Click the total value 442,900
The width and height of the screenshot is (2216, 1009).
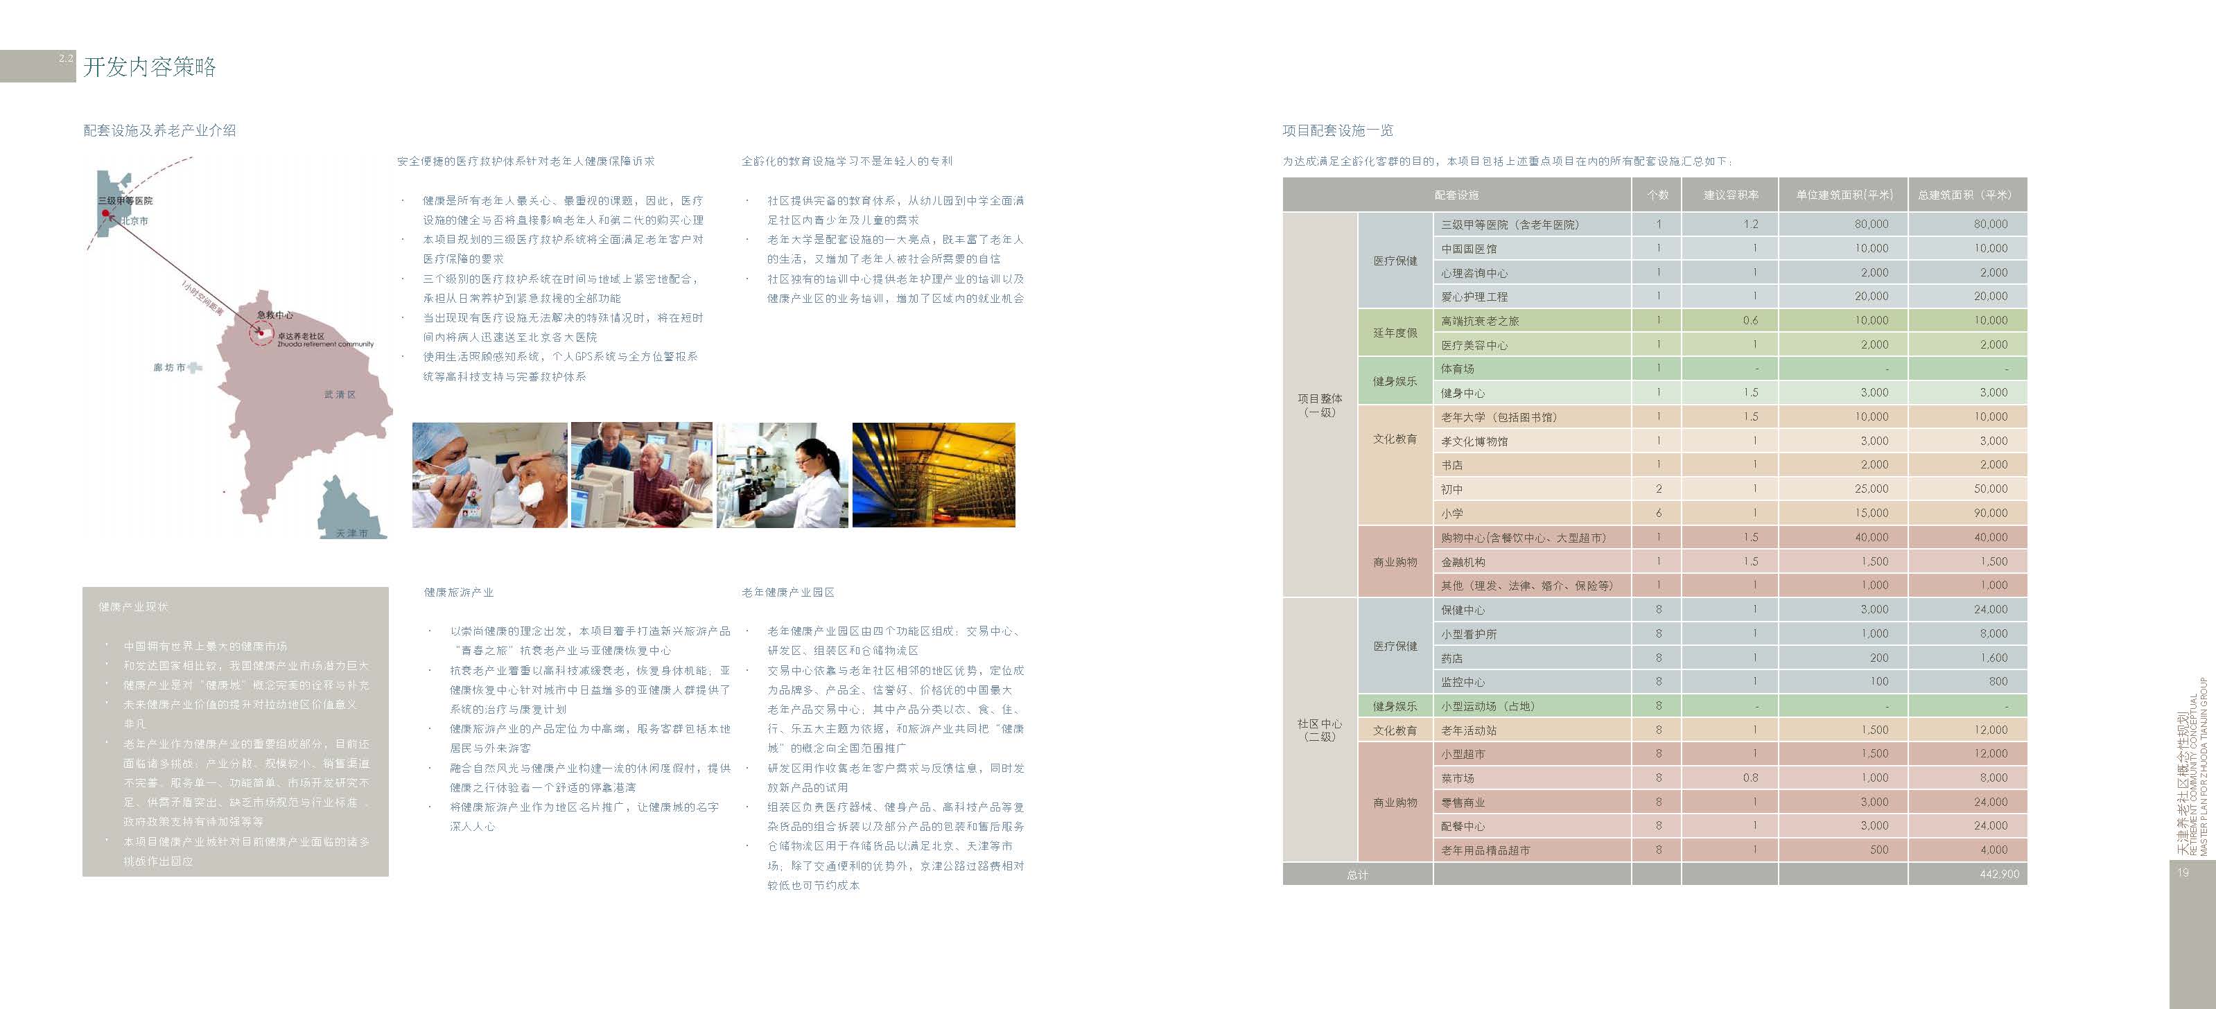pyautogui.click(x=1999, y=875)
